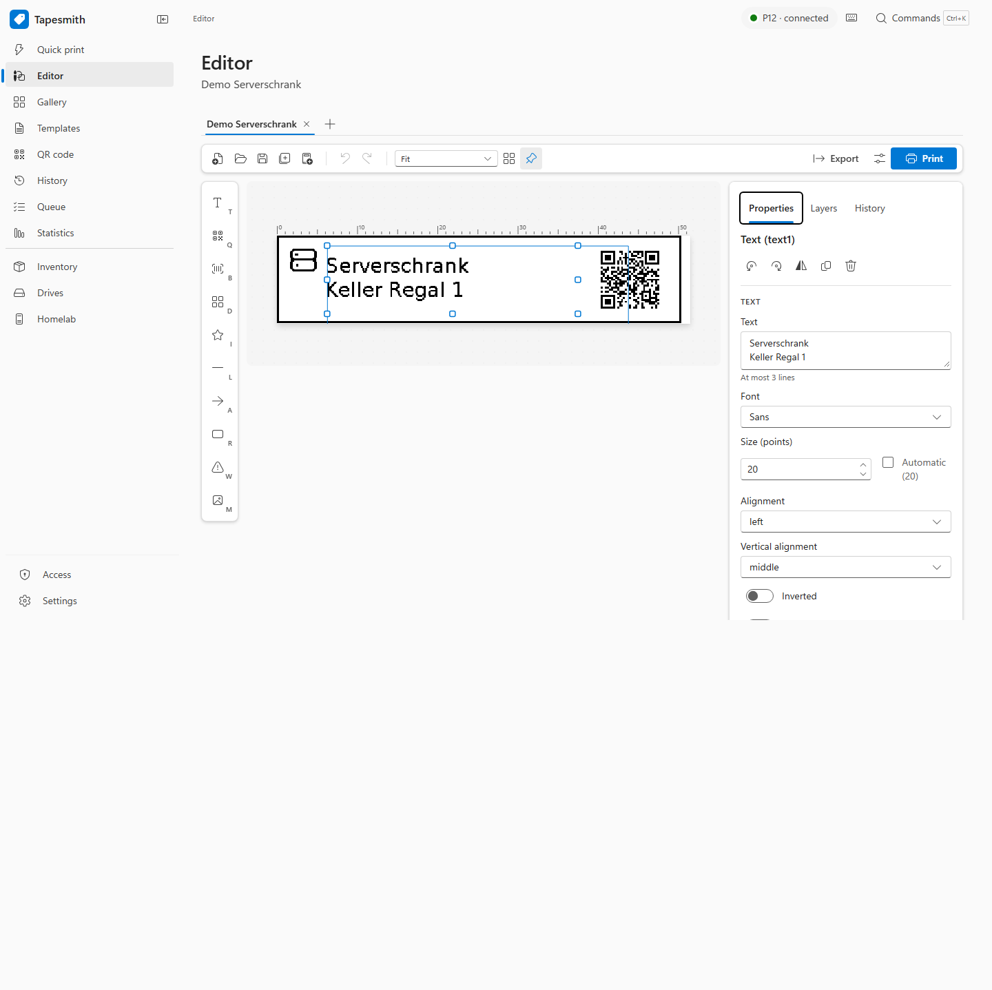
Task: Open the Fit zoom dropdown
Action: tap(446, 158)
